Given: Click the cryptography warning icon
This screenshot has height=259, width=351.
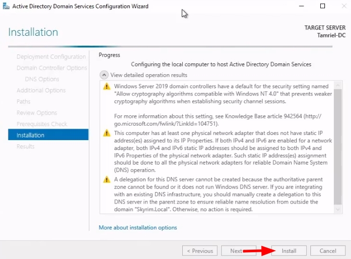Looking at the screenshot, I should click(107, 86).
